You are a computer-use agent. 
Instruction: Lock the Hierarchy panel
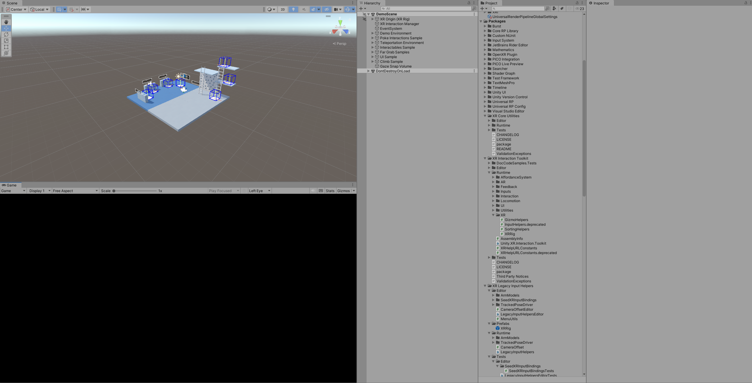pos(469,3)
